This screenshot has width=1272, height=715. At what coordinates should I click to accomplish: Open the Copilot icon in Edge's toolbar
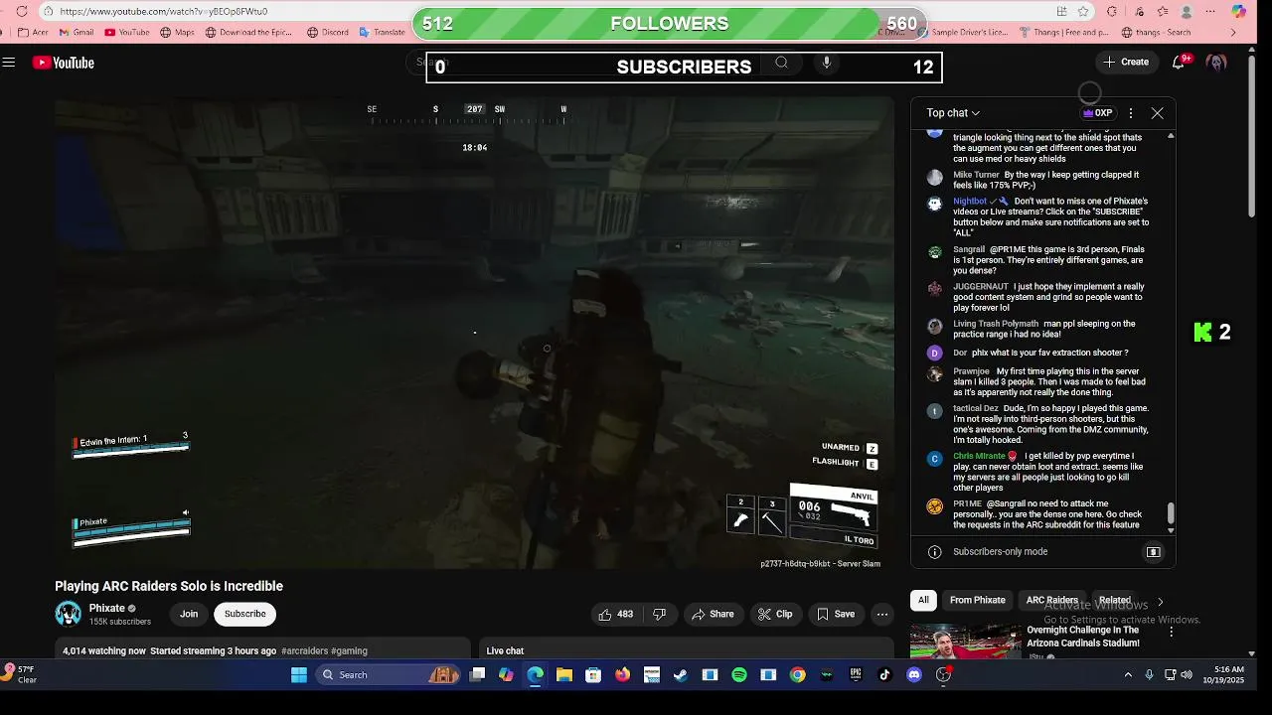coord(1238,12)
